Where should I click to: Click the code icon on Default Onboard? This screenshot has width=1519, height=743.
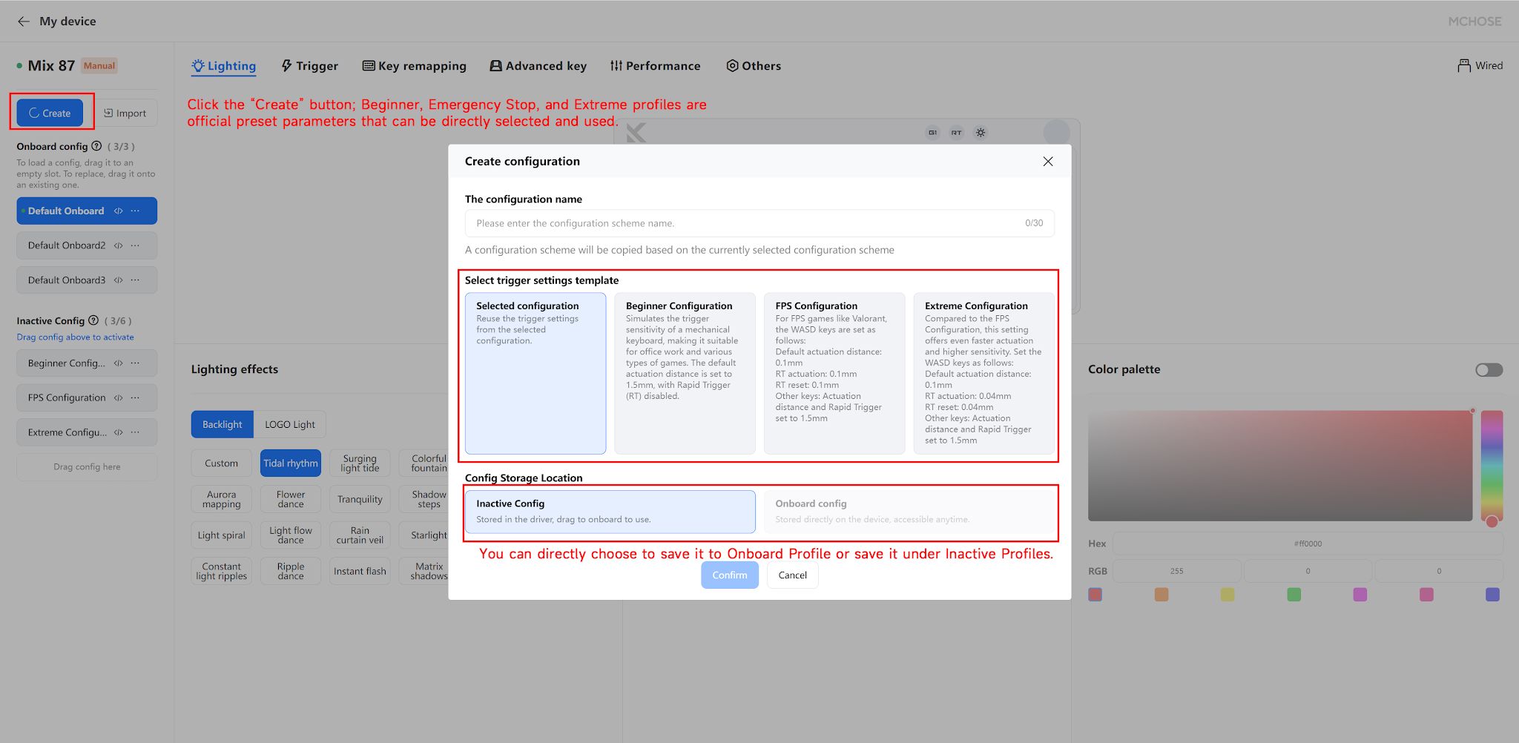119,211
